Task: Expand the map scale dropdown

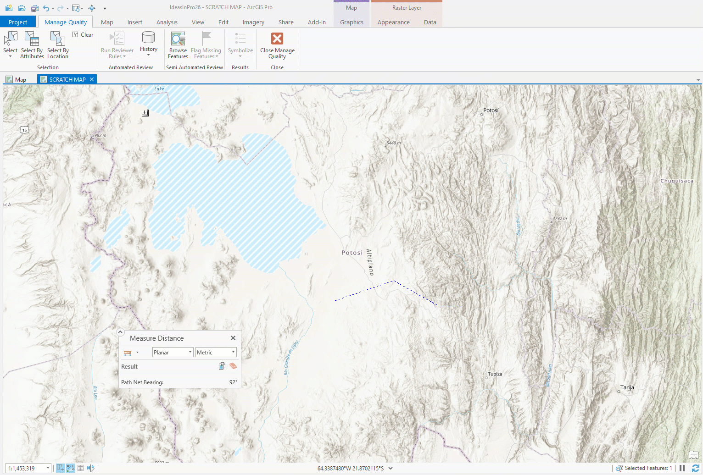Action: point(48,468)
